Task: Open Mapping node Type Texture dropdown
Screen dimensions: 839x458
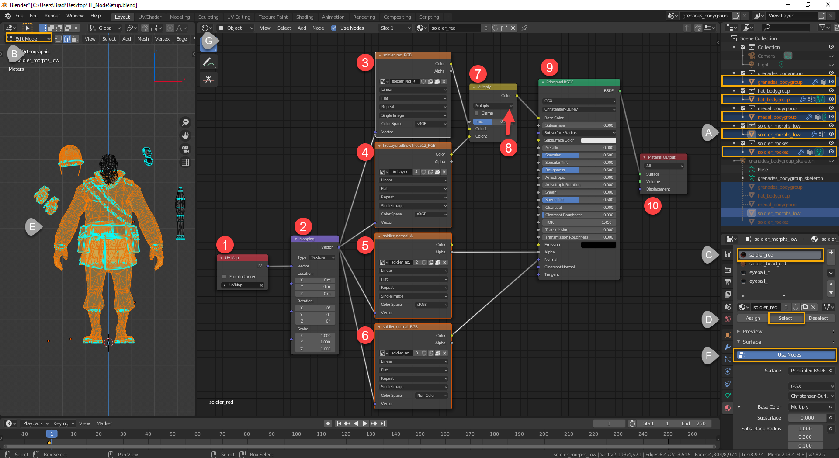Action: click(x=322, y=257)
